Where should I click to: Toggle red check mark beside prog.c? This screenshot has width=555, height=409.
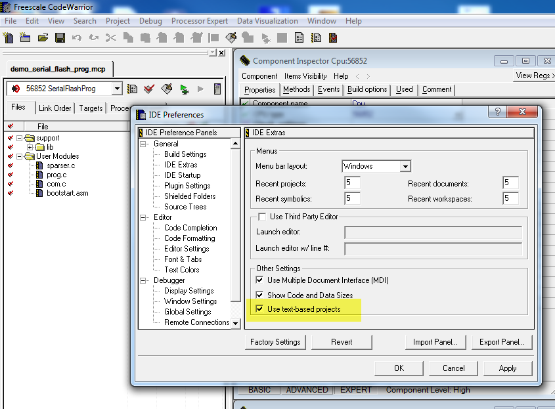tap(11, 175)
